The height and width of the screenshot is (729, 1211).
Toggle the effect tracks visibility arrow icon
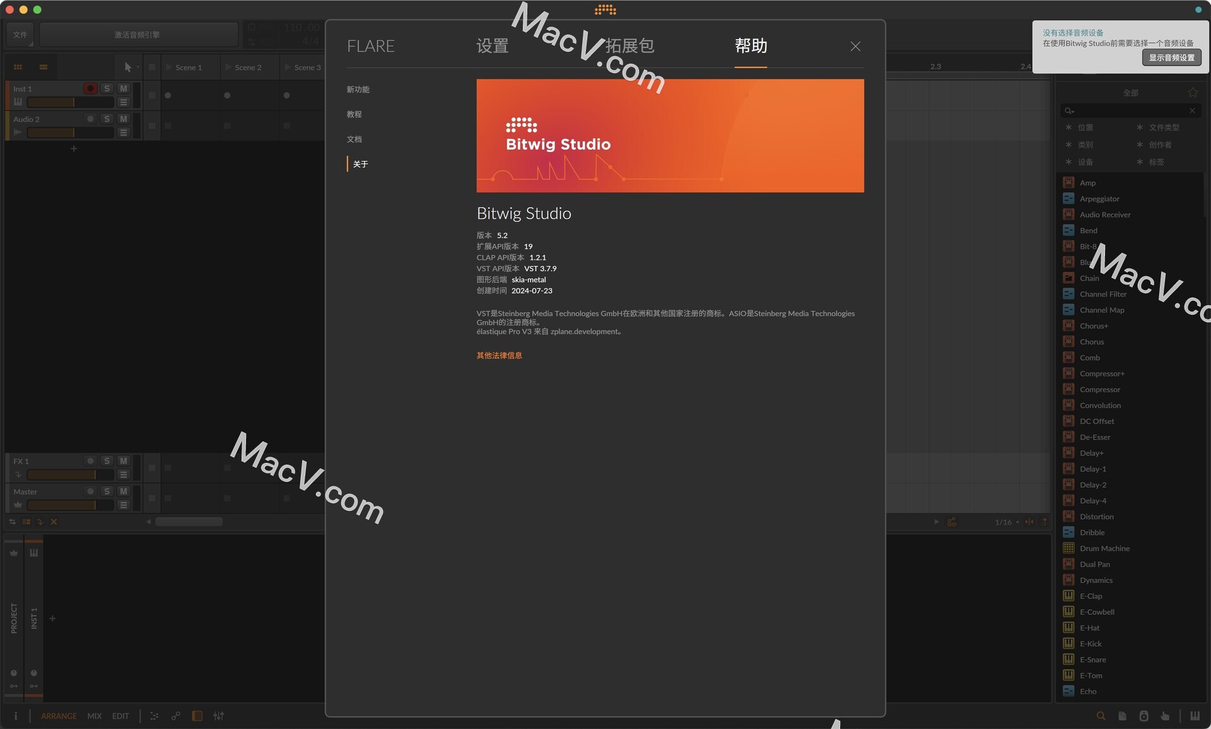pos(40,522)
